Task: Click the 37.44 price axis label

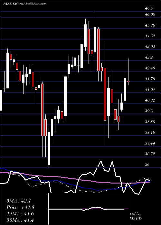Action: [150, 143]
